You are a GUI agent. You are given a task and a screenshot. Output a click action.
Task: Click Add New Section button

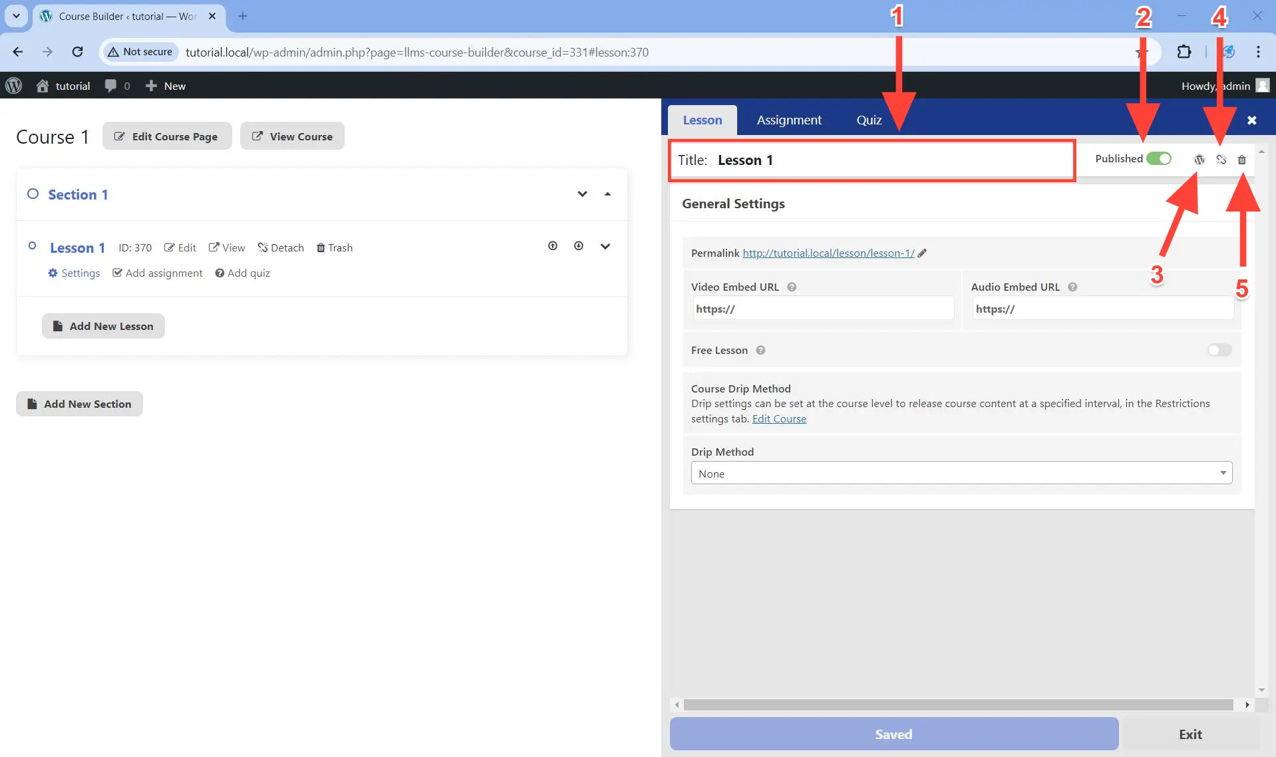[x=79, y=404]
